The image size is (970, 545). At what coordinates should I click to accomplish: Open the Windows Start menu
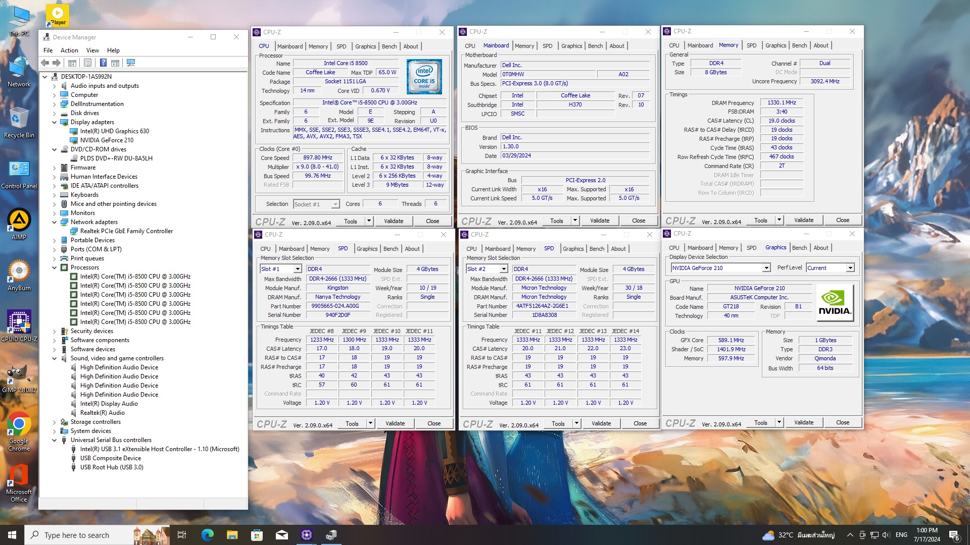point(12,535)
